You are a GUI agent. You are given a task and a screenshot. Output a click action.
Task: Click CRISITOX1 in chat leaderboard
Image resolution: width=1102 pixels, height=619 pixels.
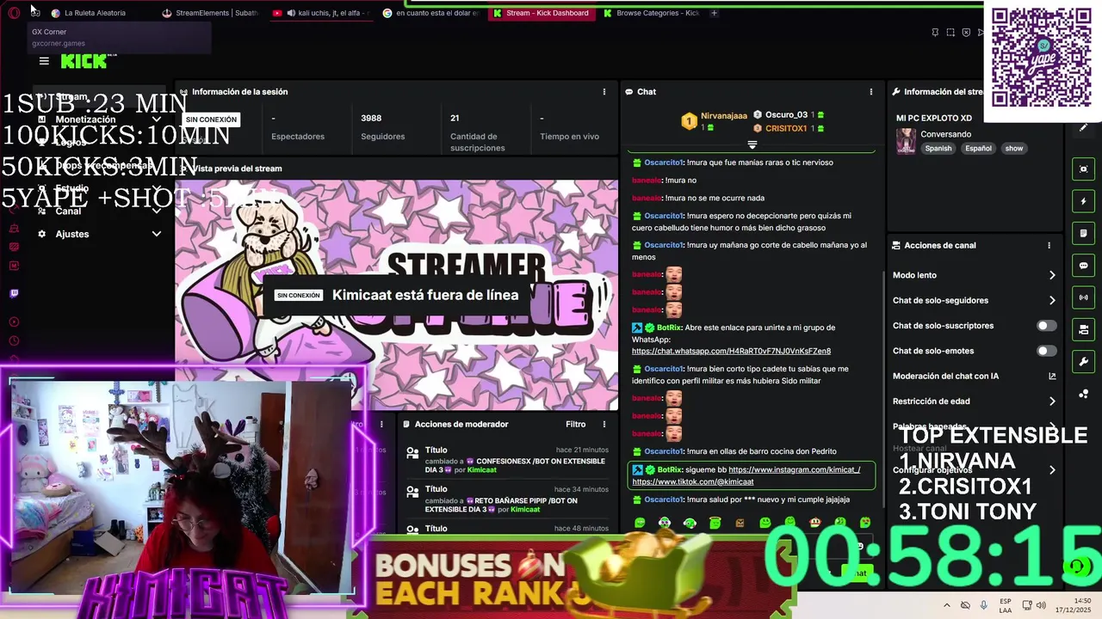pos(786,128)
